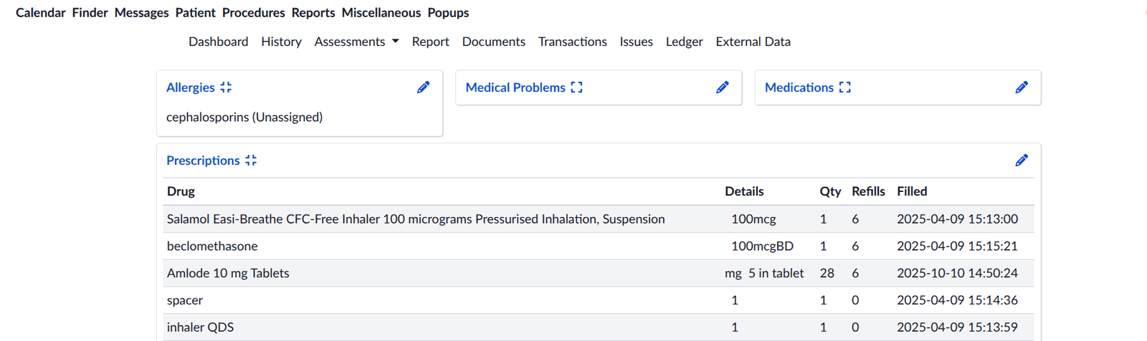The width and height of the screenshot is (1147, 341).
Task: Click the 100mcgBD details cell
Action: [762, 246]
